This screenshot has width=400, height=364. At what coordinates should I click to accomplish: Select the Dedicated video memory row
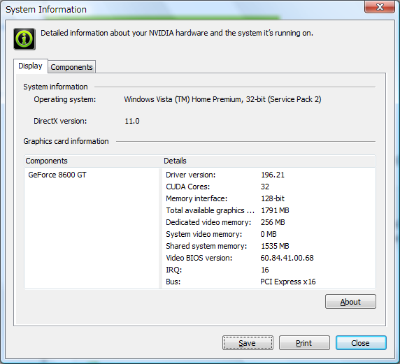(269, 222)
